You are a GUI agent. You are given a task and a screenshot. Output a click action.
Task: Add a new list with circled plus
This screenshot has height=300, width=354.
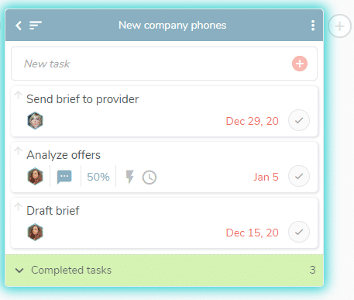coord(339,26)
